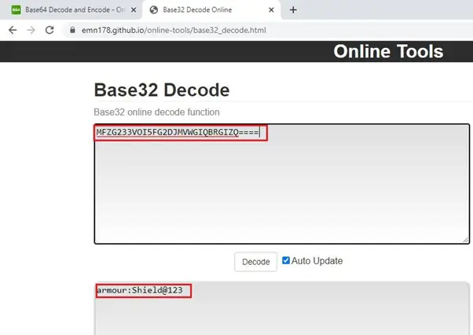Image resolution: width=473 pixels, height=335 pixels.
Task: View site info via padlock icon
Action: point(71,30)
